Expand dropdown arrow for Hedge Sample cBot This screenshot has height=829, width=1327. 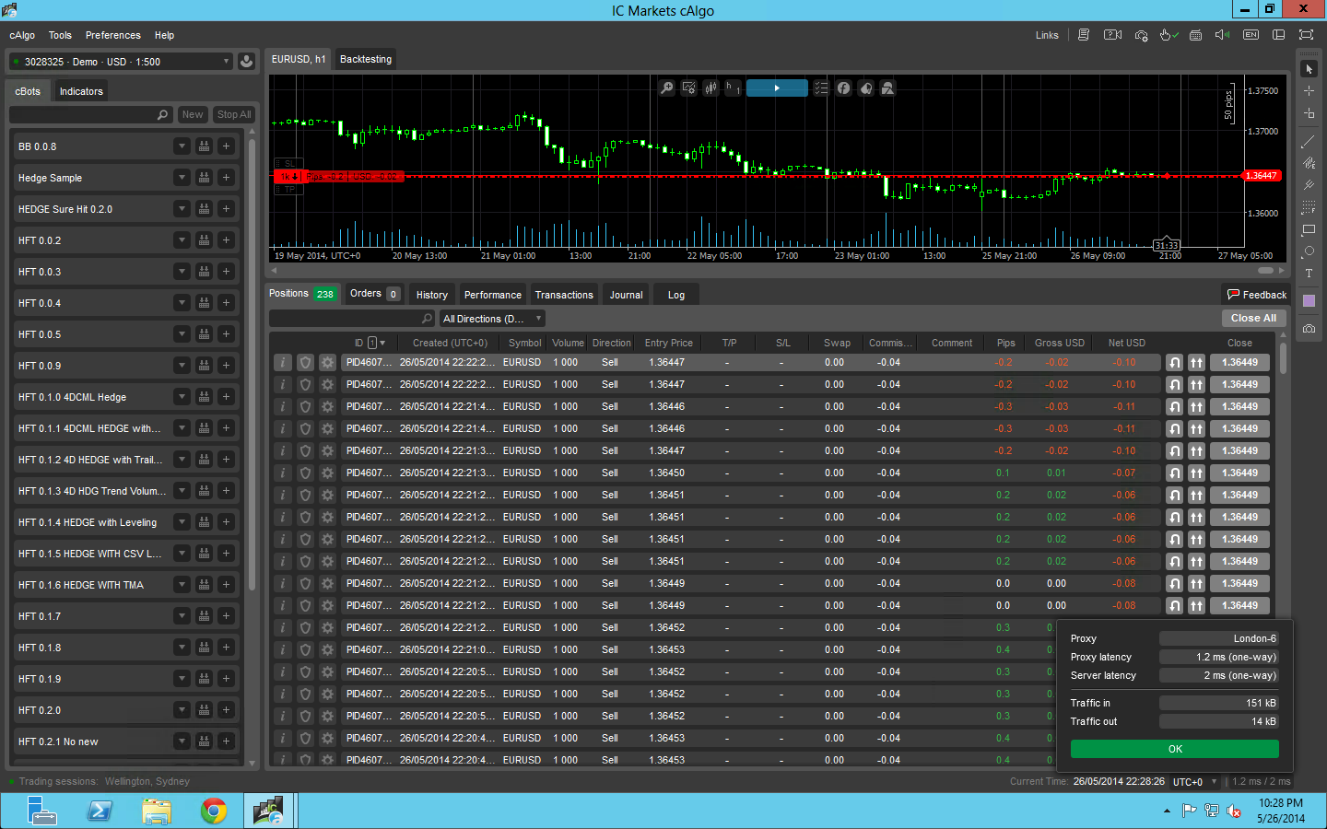pos(182,178)
